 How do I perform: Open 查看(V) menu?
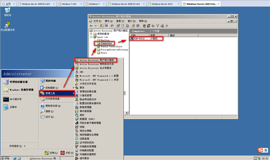120,21
